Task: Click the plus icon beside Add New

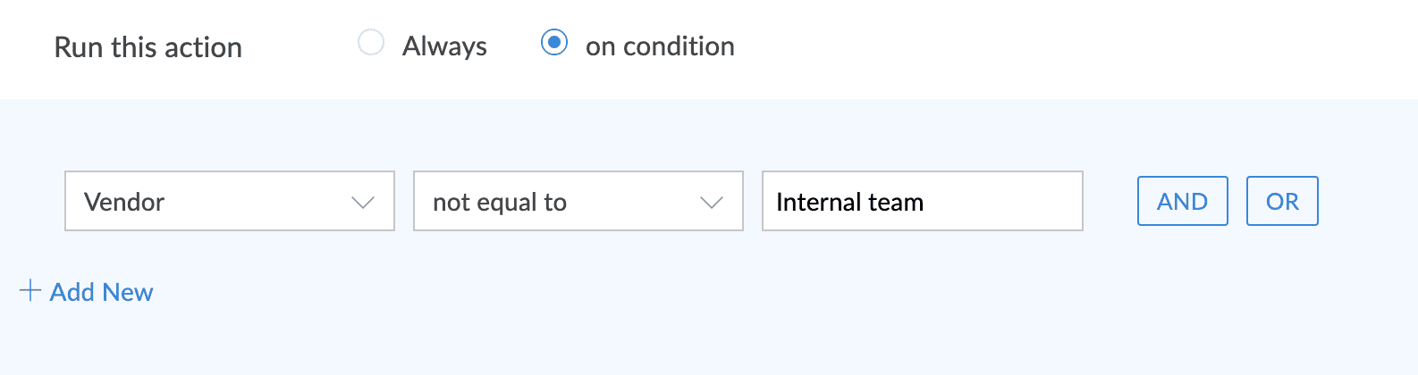Action: click(x=30, y=291)
